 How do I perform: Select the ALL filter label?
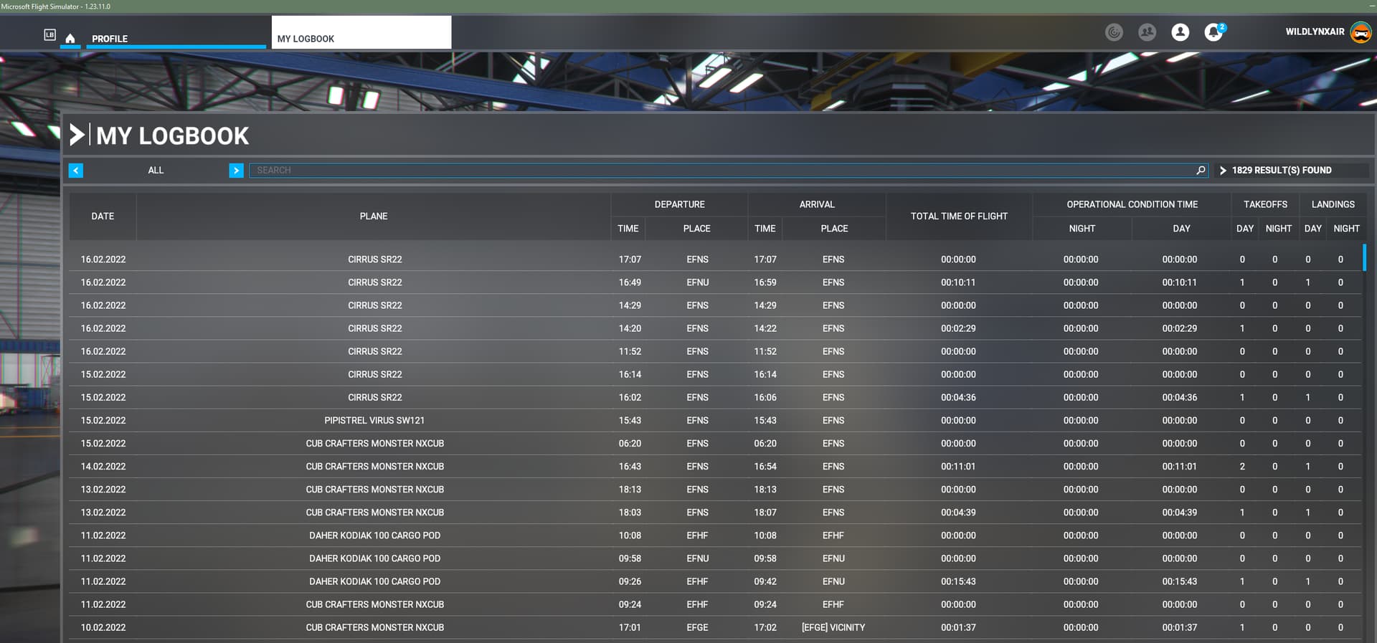pyautogui.click(x=156, y=171)
